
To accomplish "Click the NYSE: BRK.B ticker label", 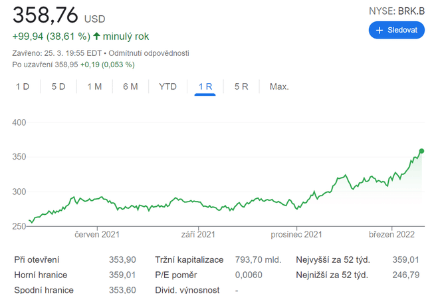I will 396,11.
